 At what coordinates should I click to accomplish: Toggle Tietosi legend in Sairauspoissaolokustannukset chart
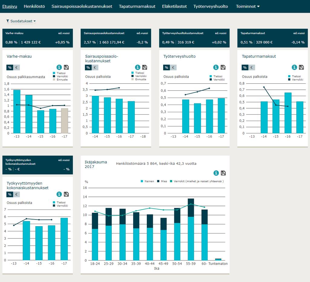[x=138, y=73]
